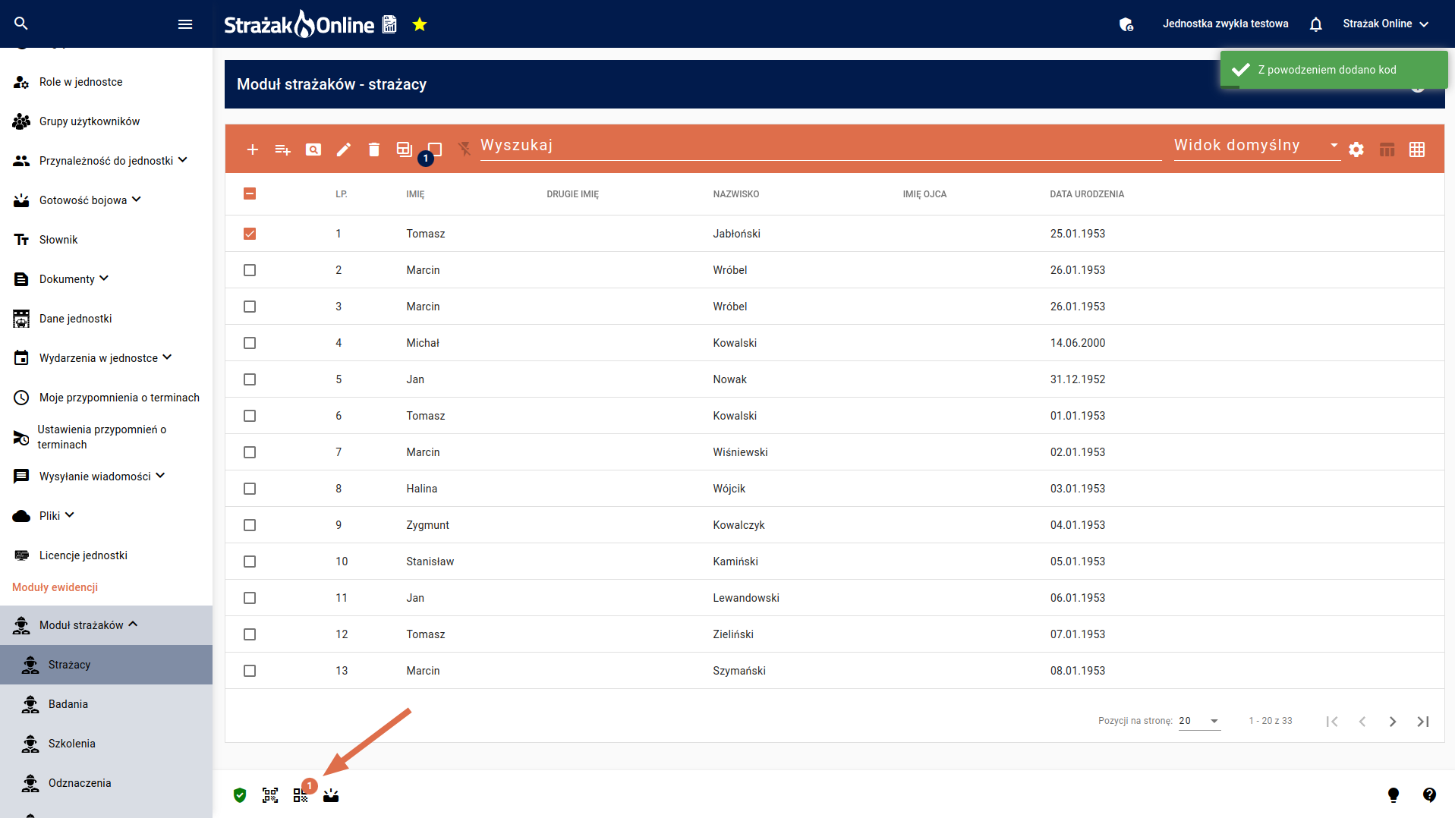
Task: Open the QR codes icon with badge 1
Action: 301,794
